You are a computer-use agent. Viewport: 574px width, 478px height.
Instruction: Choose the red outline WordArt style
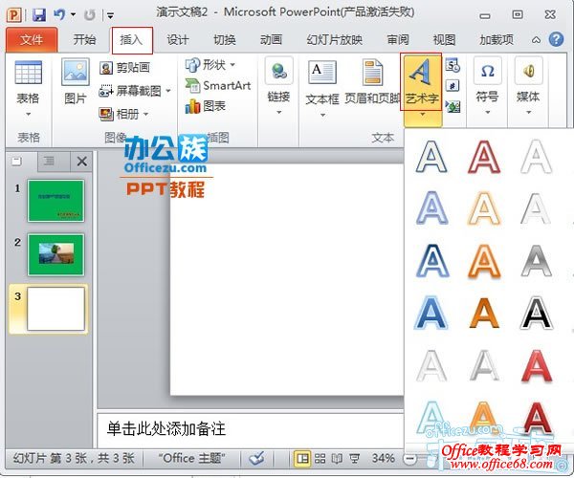[483, 157]
